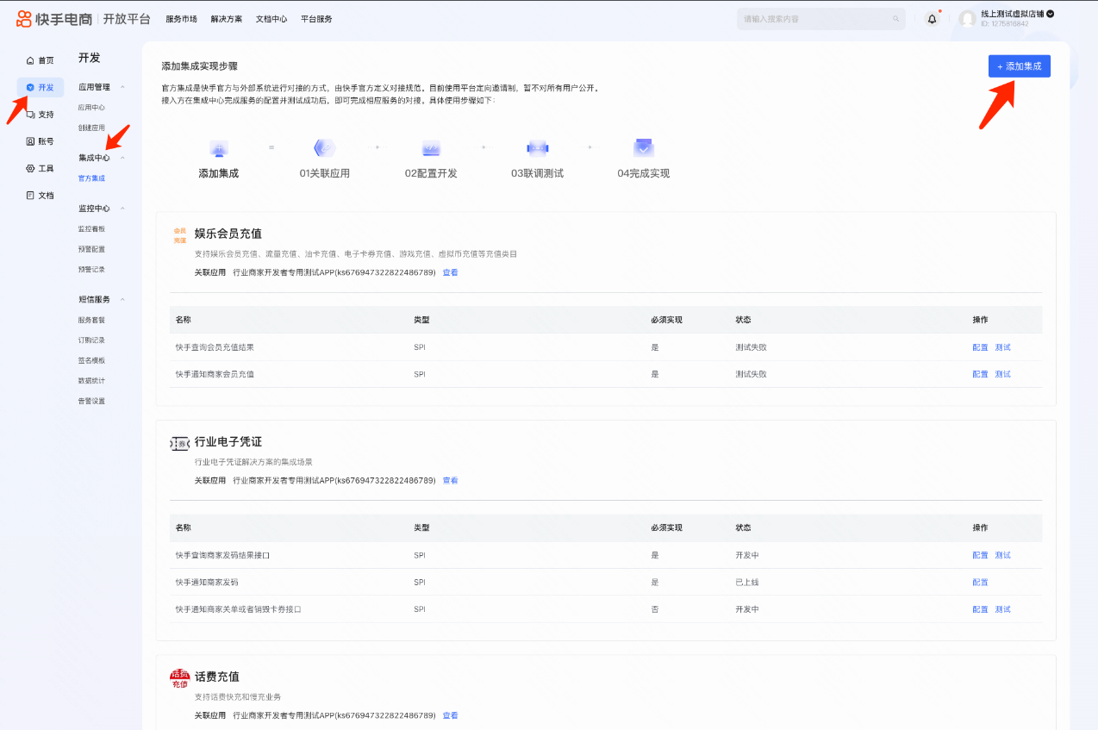
Task: Click the 话费充值 red icon
Action: coord(179,678)
